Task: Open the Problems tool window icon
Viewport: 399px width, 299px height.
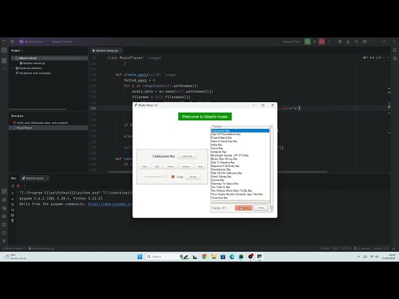Action: tap(4, 233)
